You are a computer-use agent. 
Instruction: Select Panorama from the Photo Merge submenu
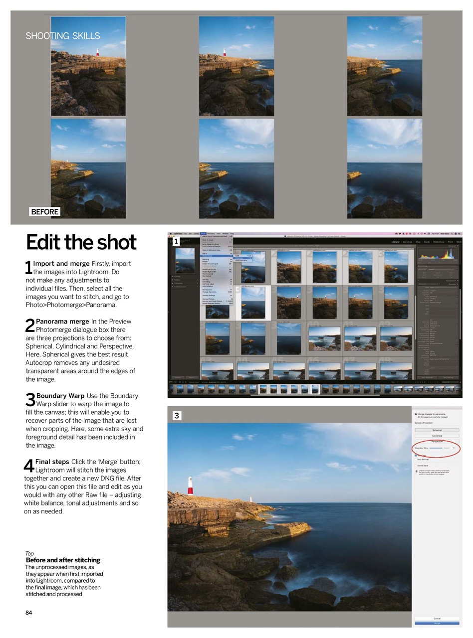pos(242,258)
